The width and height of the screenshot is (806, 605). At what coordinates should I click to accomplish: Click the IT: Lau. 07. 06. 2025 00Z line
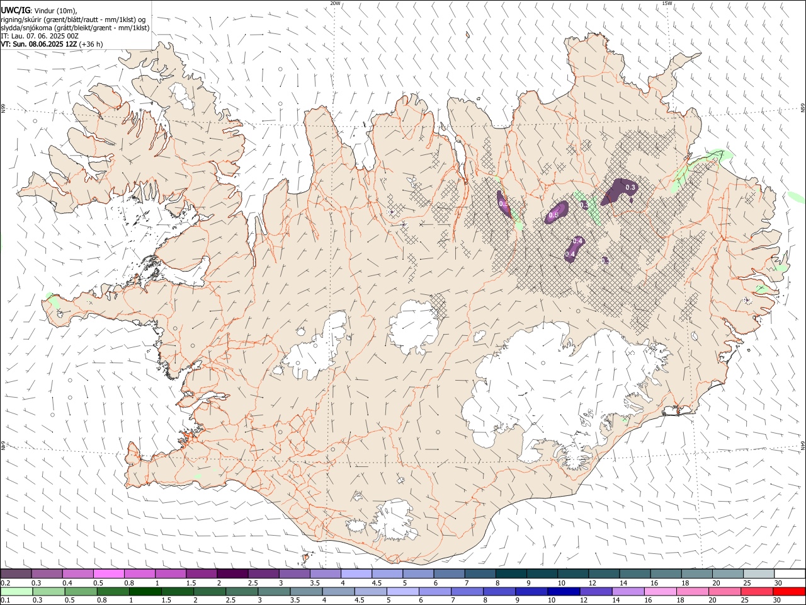[x=40, y=36]
